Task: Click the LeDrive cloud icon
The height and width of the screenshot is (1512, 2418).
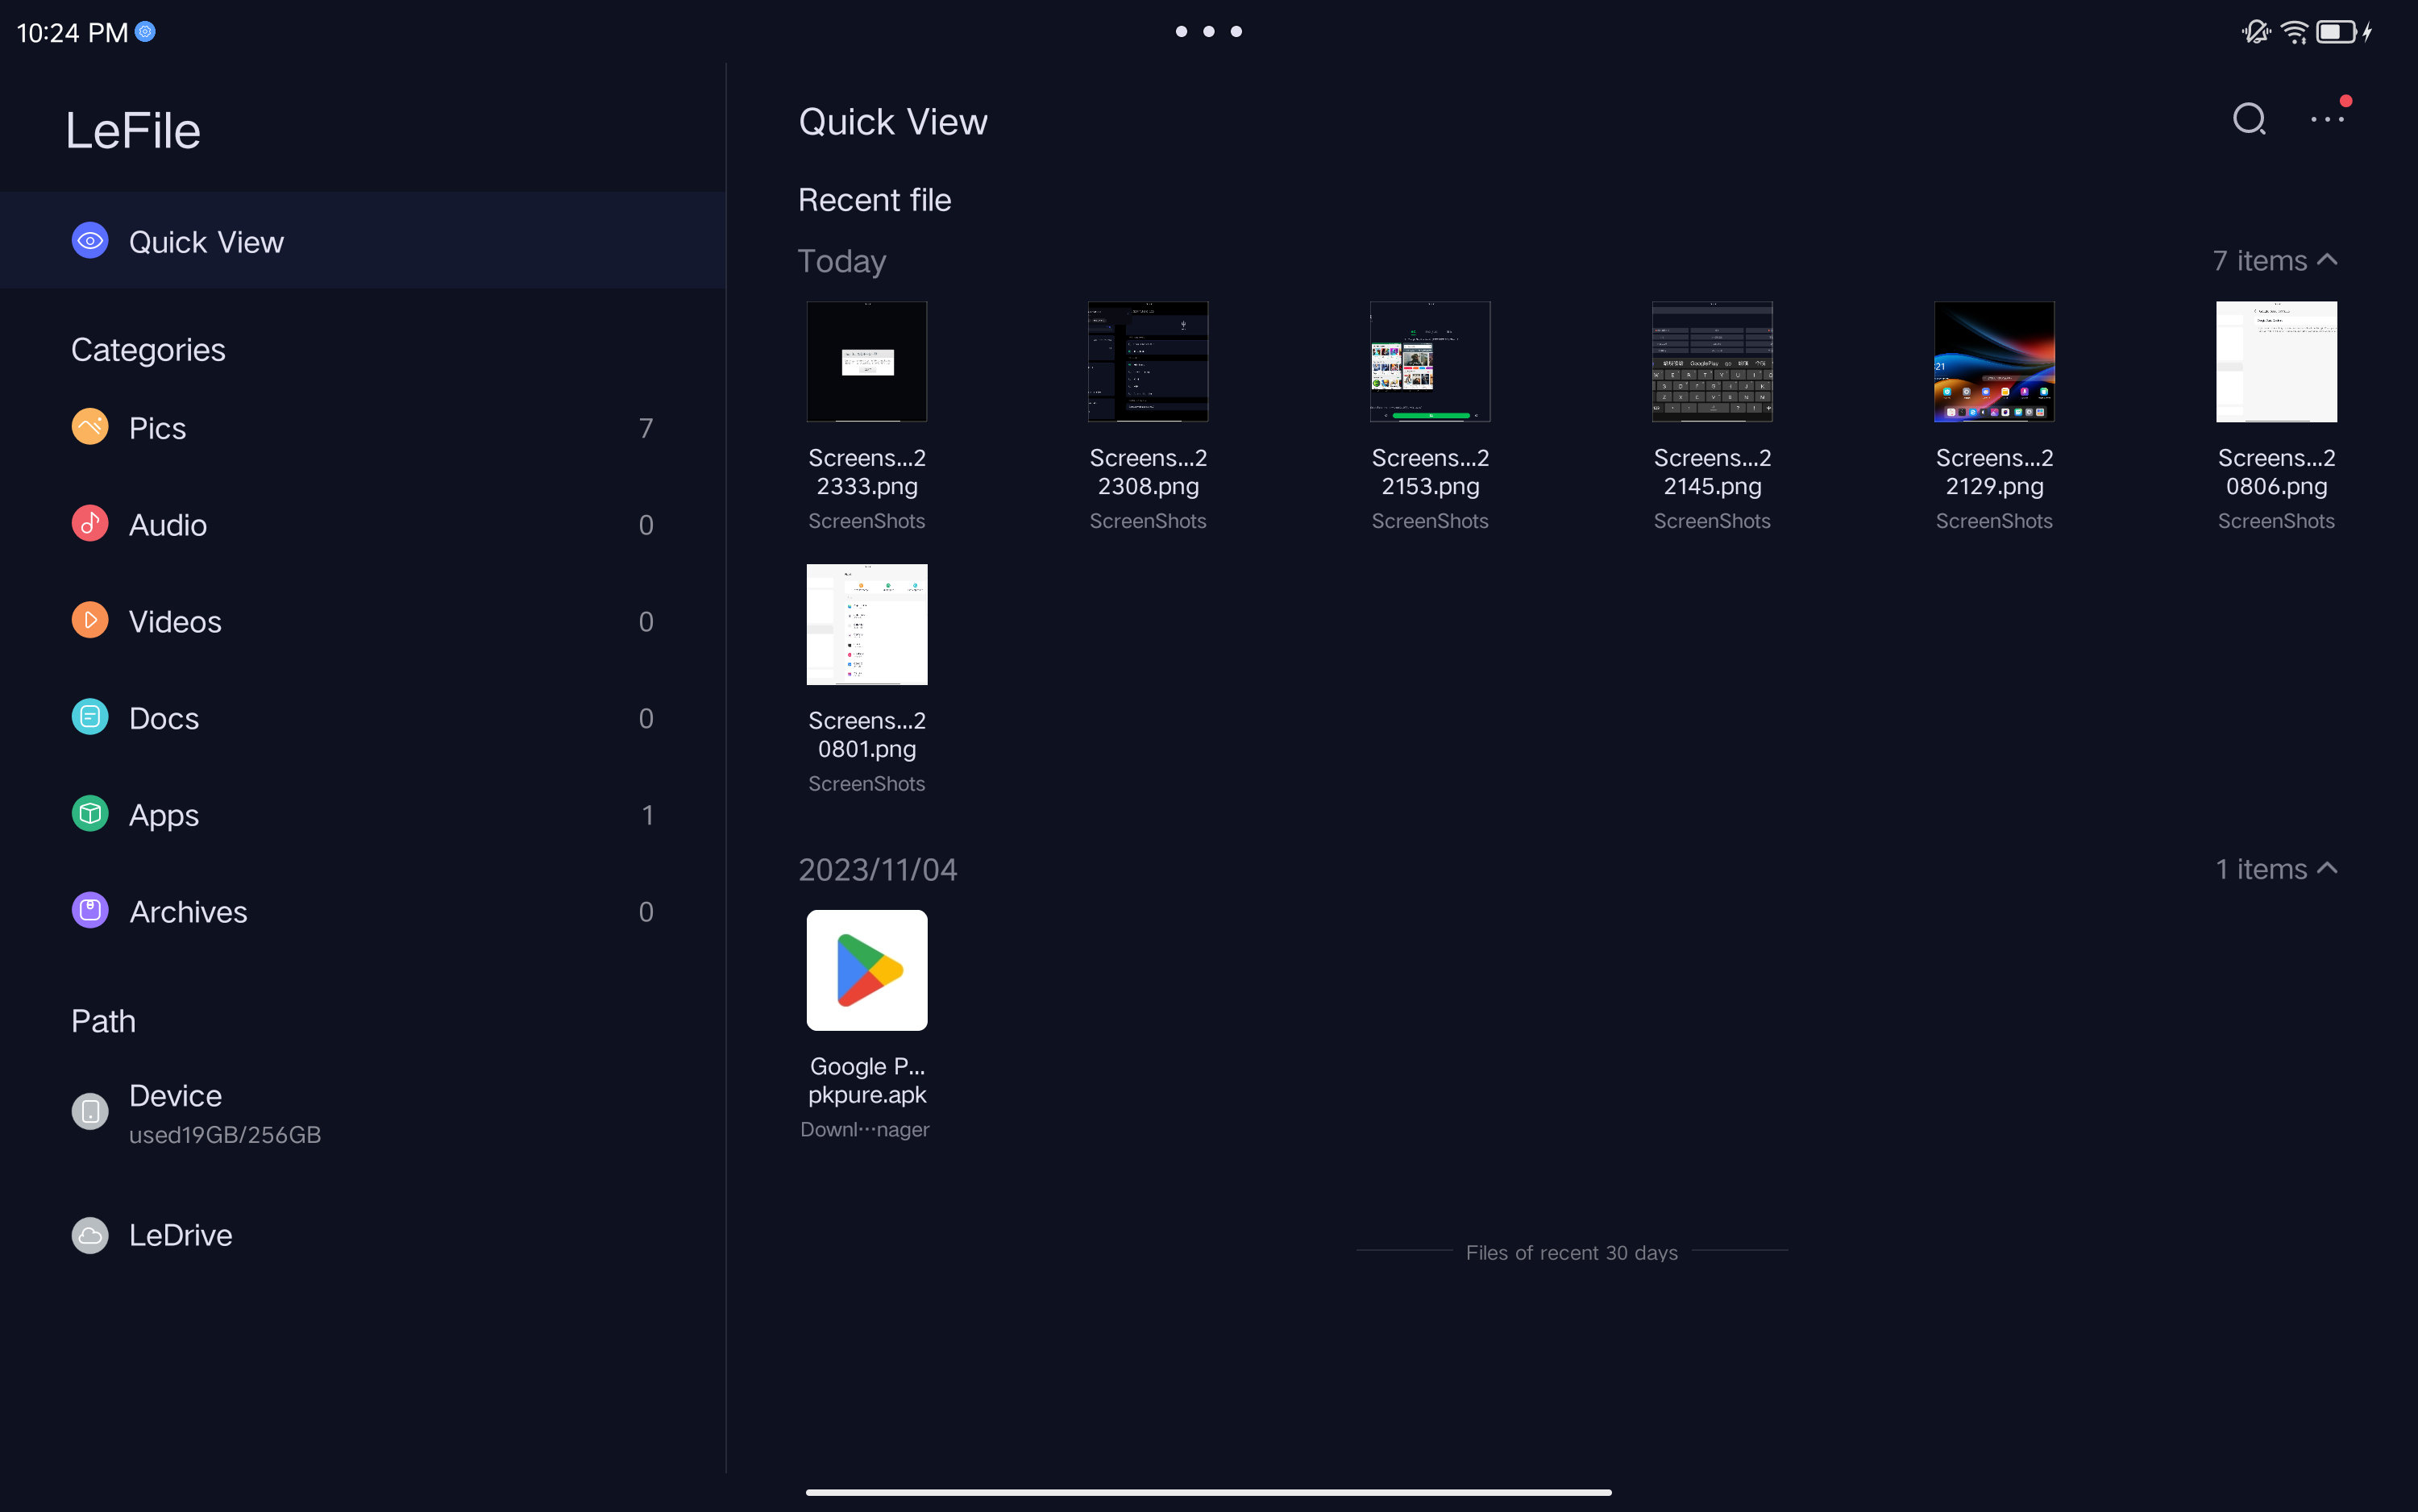Action: point(90,1235)
